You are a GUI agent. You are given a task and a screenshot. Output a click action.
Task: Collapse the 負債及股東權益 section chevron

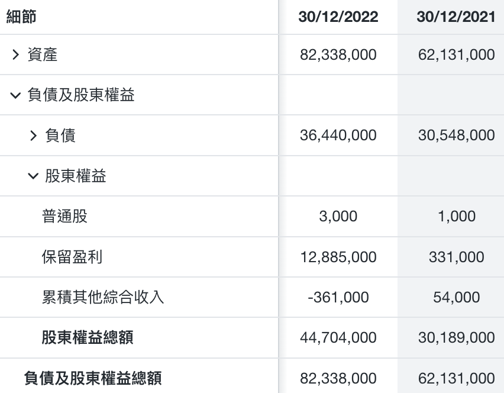15,95
